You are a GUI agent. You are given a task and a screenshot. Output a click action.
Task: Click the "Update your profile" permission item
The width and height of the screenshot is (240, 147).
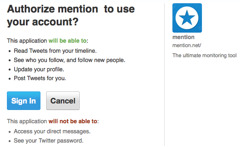[x=39, y=69]
